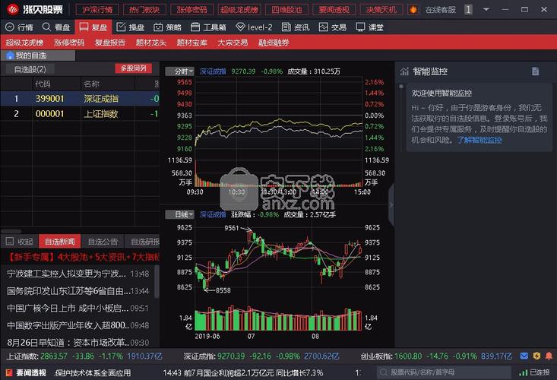Click the 涨贝股票 flame logo icon
This screenshot has width=557, height=380.
(13, 10)
